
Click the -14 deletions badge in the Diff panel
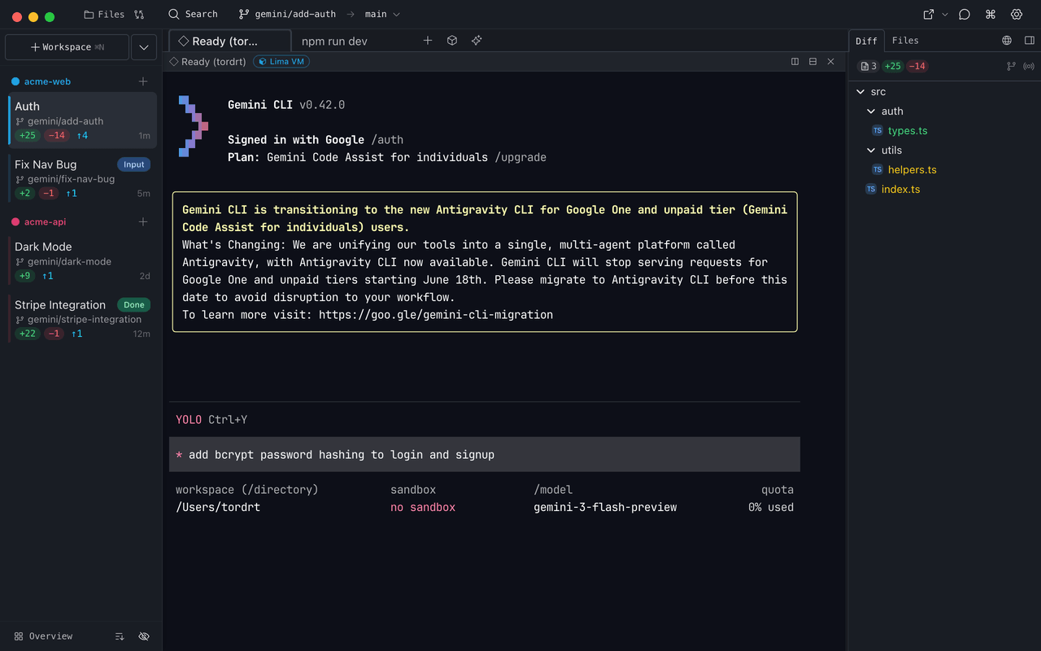click(917, 66)
